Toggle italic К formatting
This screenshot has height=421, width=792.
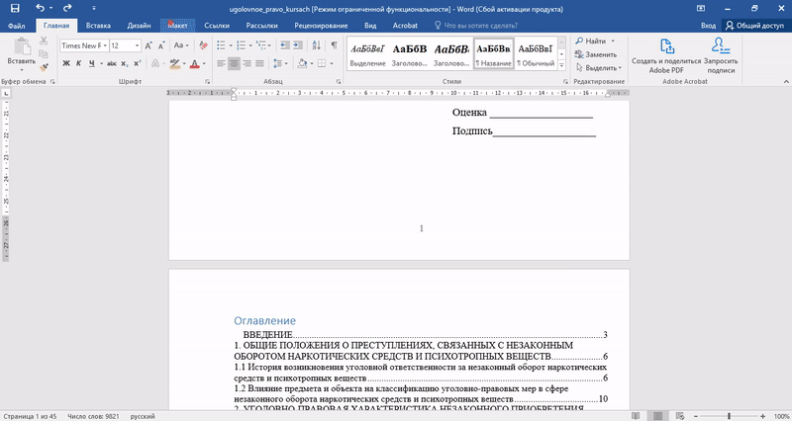[79, 64]
